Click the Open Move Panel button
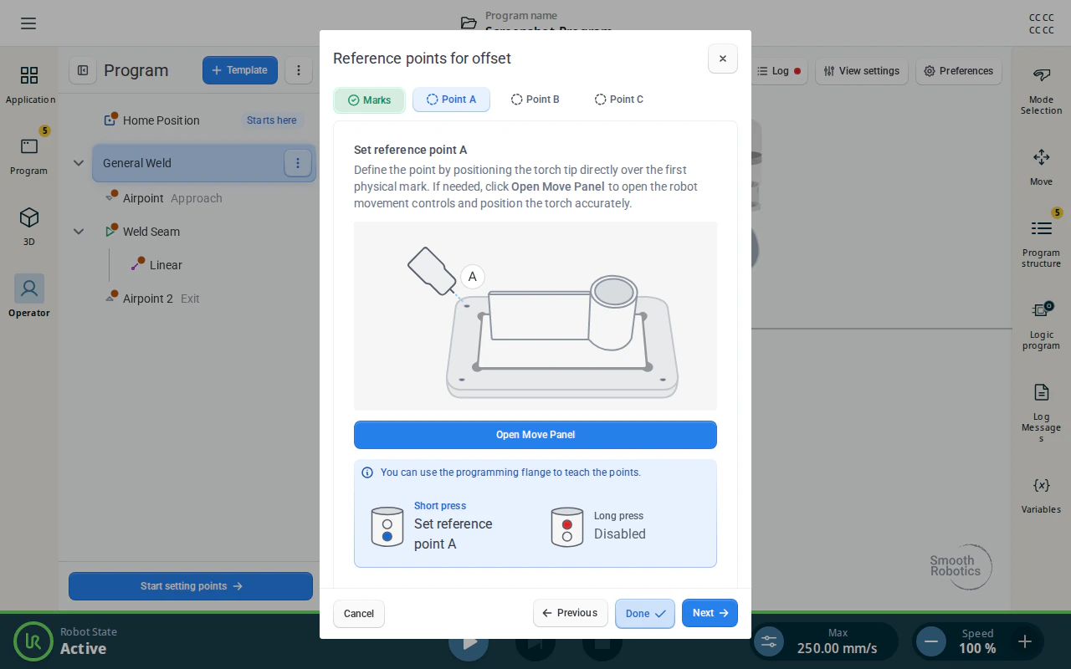Image resolution: width=1071 pixels, height=669 pixels. 535,435
